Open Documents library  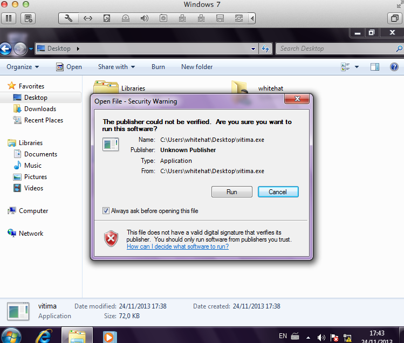(x=35, y=154)
